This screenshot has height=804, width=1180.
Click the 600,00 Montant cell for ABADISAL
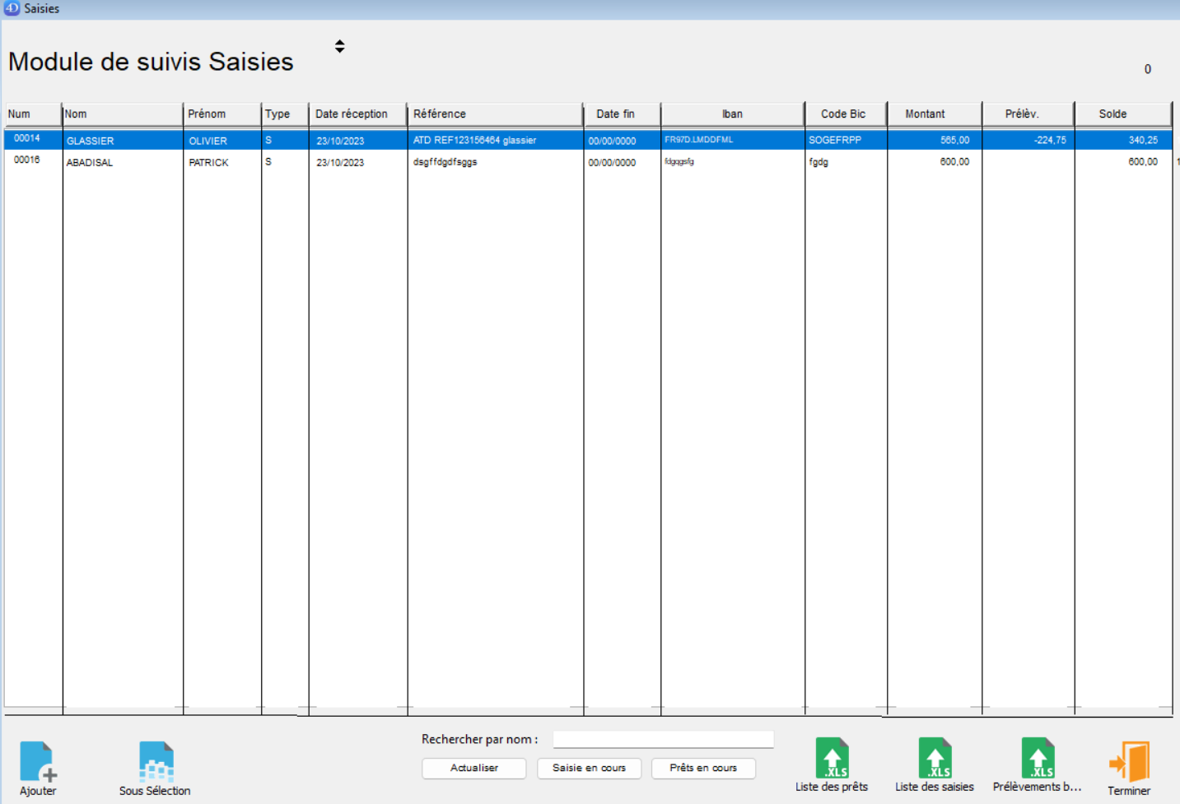coord(955,162)
